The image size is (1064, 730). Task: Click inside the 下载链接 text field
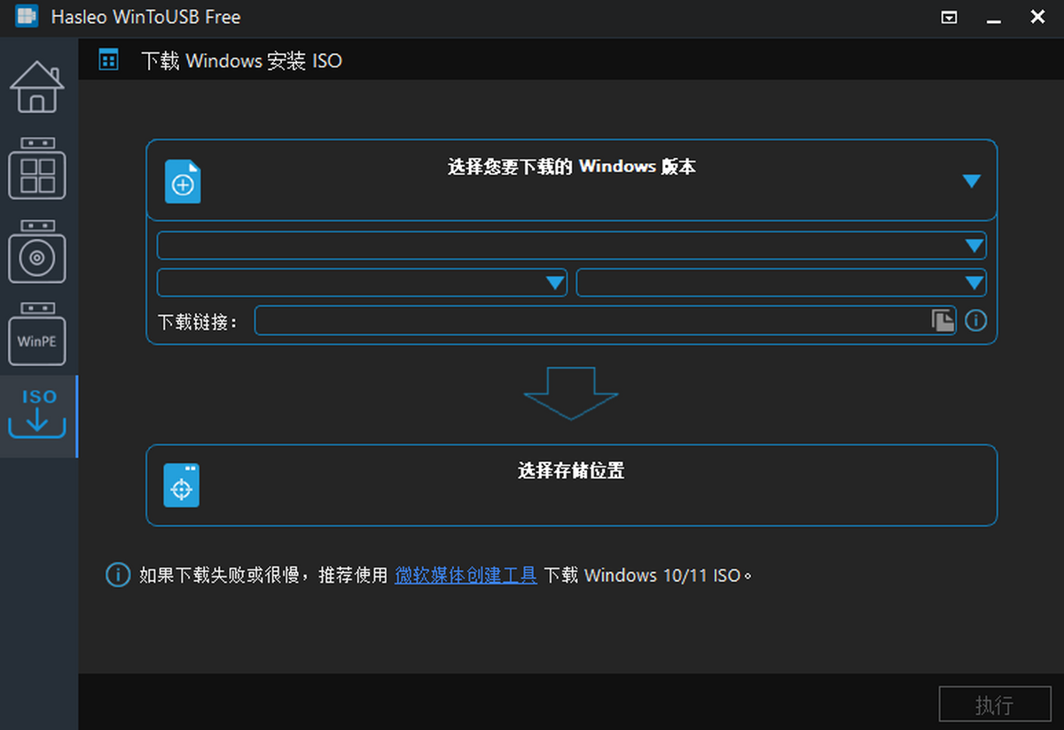point(590,321)
